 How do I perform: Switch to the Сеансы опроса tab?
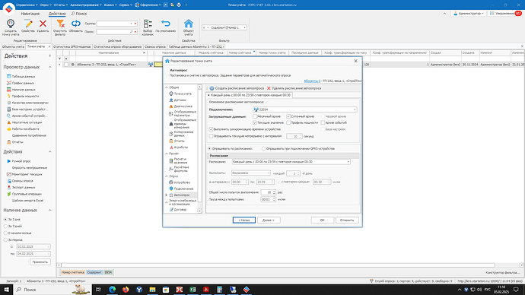point(155,46)
